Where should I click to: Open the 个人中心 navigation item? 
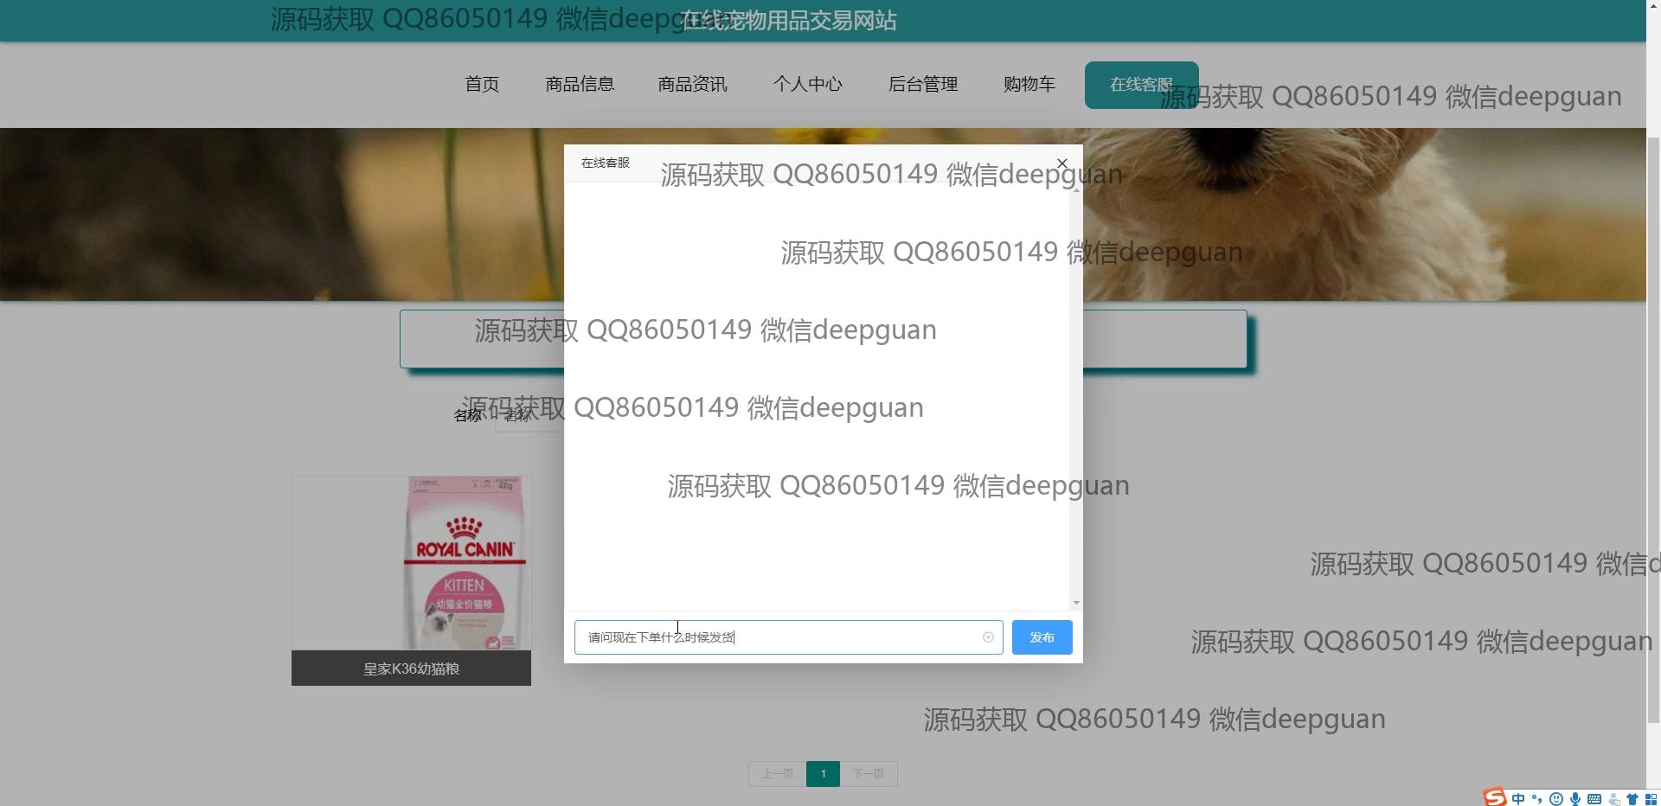[807, 84]
